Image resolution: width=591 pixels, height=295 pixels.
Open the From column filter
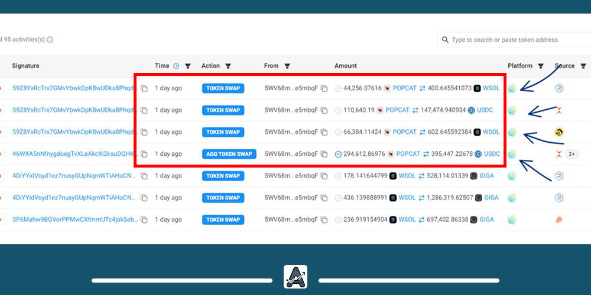tap(287, 66)
